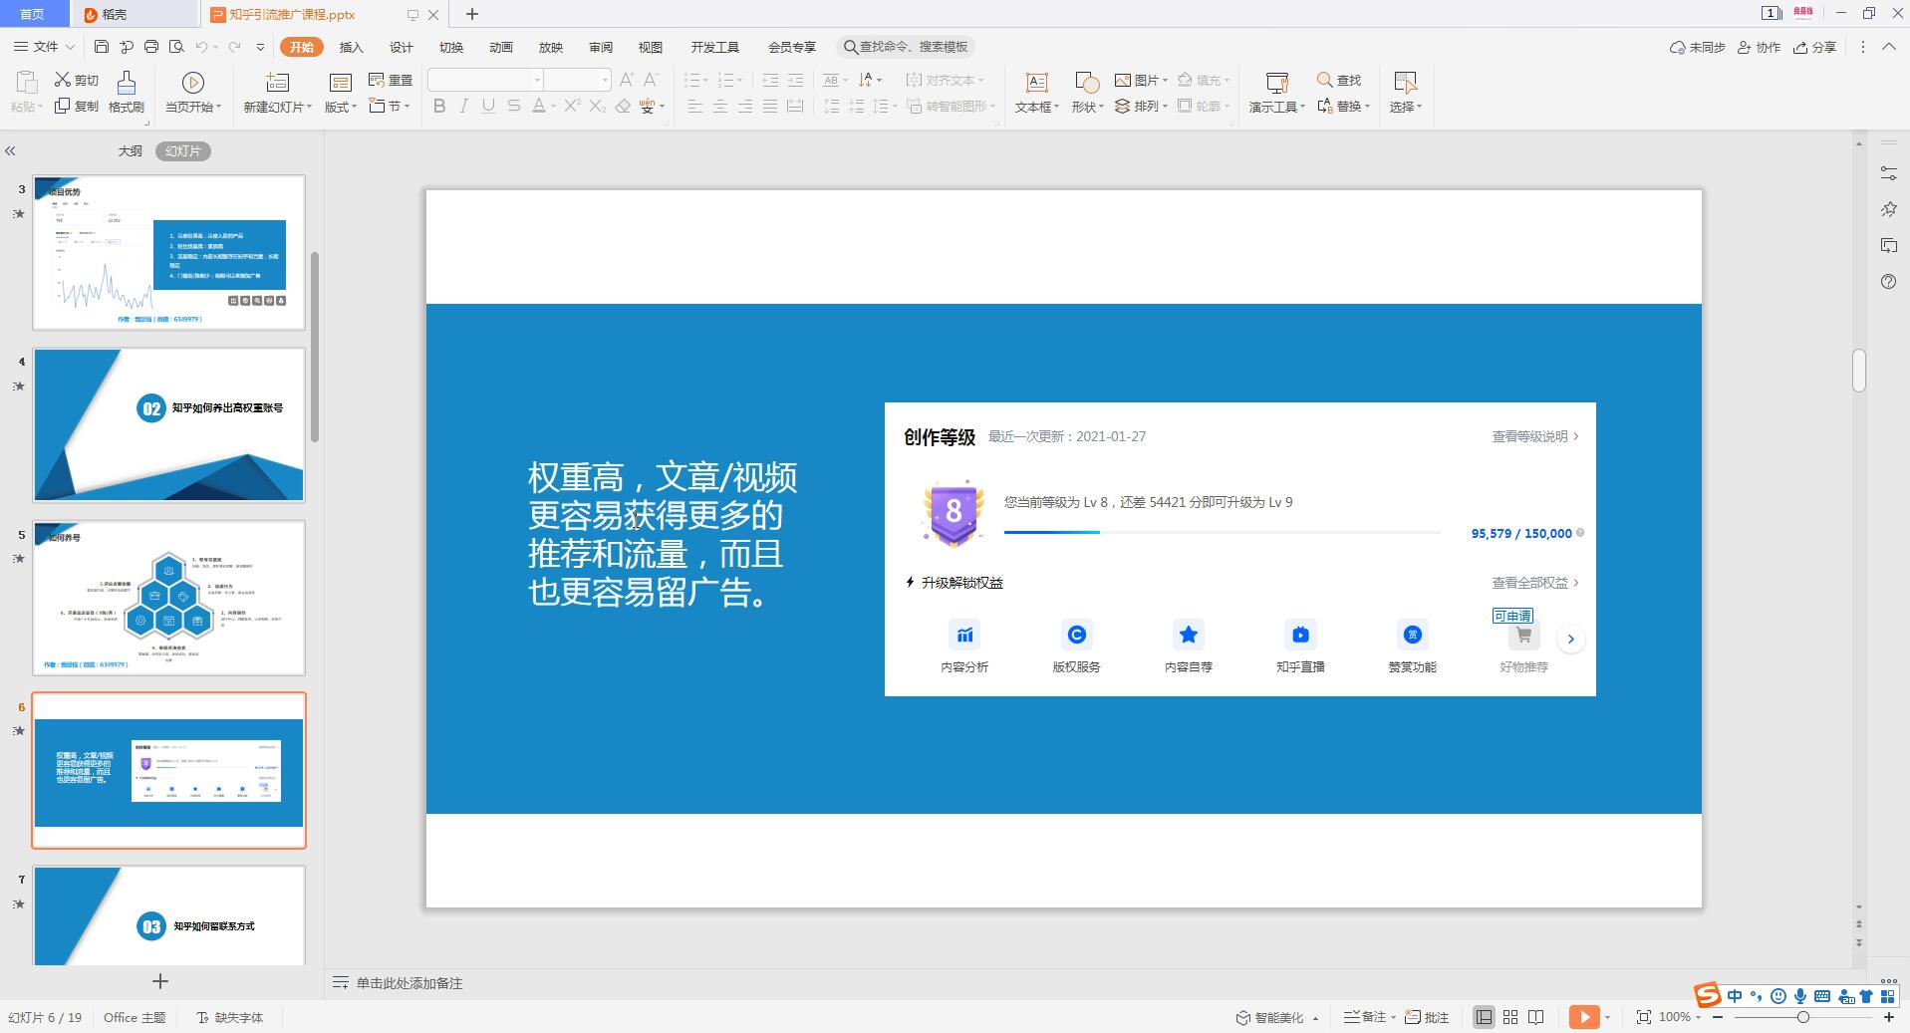1910x1033 pixels.
Task: Toggle Italic formatting
Action: [463, 106]
